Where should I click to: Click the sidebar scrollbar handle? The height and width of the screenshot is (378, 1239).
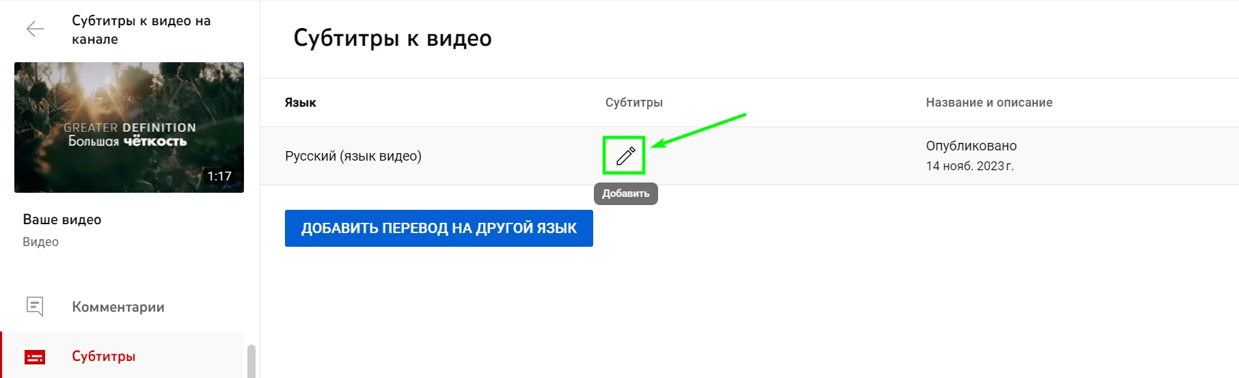coord(251,361)
